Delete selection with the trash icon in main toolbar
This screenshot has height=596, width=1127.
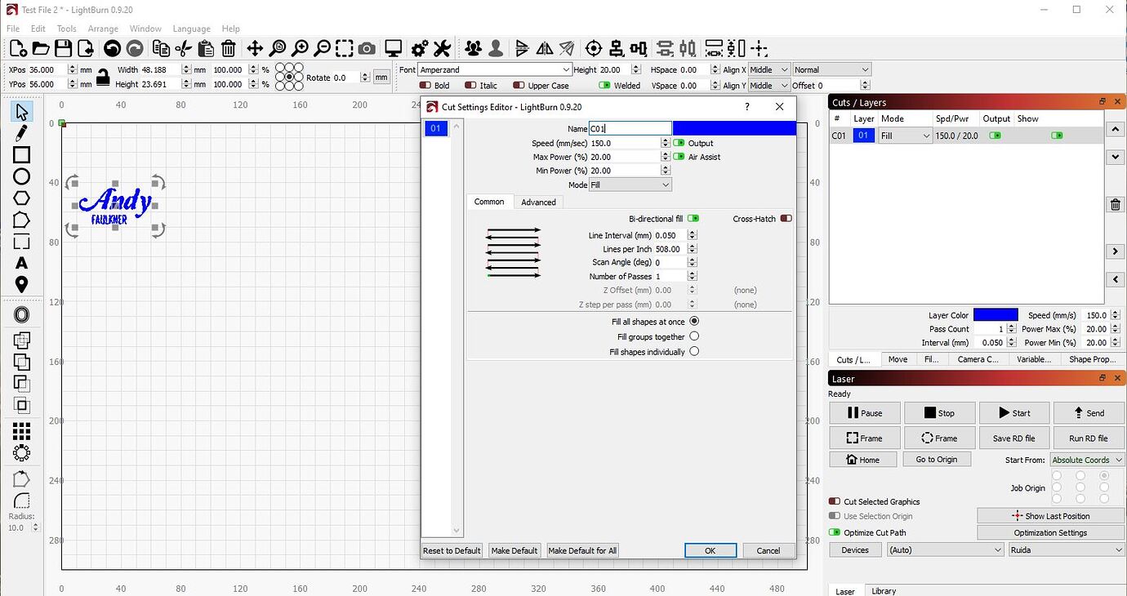click(x=229, y=48)
